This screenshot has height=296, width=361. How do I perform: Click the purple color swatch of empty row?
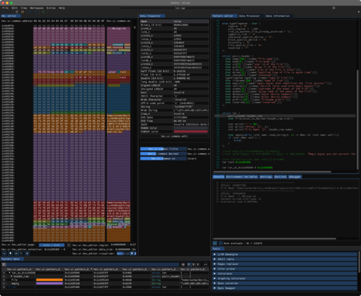(x=49, y=284)
